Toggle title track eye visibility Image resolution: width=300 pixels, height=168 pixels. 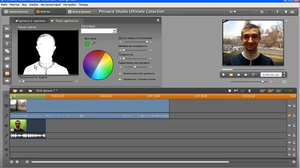(290, 142)
